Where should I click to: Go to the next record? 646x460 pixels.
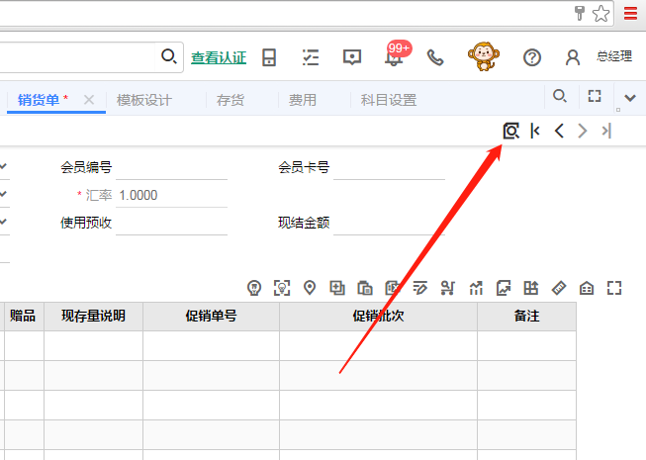582,131
